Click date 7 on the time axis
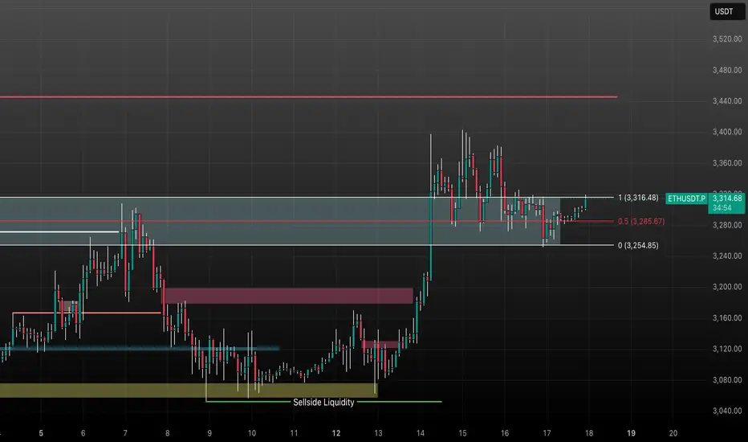Image resolution: width=748 pixels, height=442 pixels. click(x=125, y=433)
